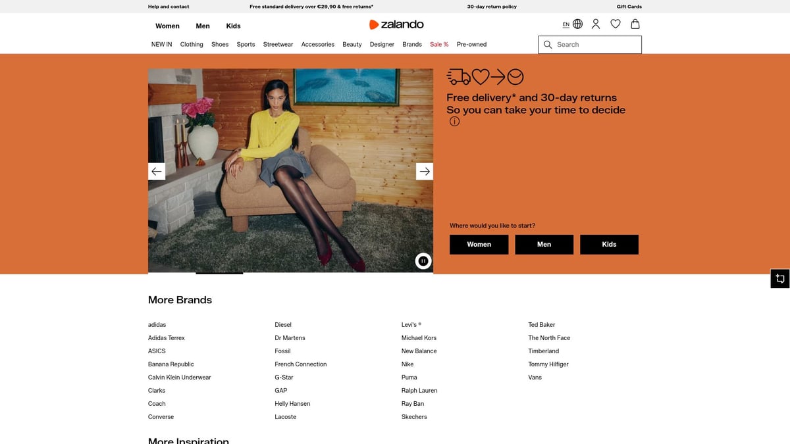Open the Beauty menu
This screenshot has width=790, height=444.
point(352,45)
